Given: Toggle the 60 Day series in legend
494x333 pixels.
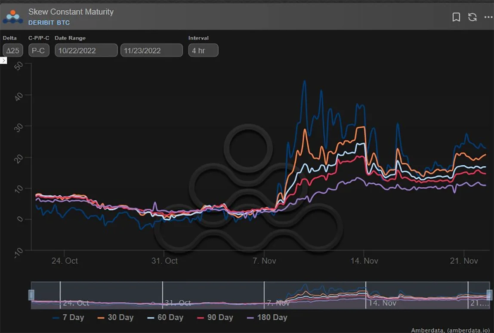Looking at the screenshot, I should [165, 318].
